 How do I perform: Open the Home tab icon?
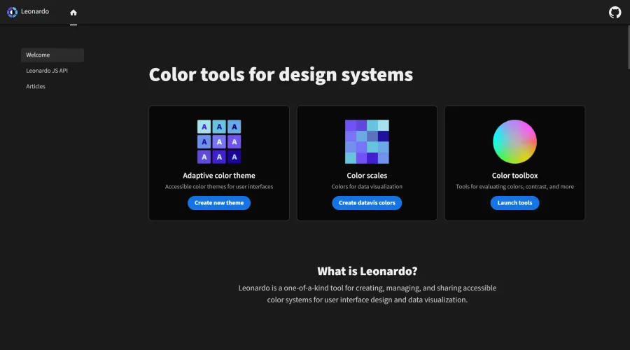[x=73, y=13]
